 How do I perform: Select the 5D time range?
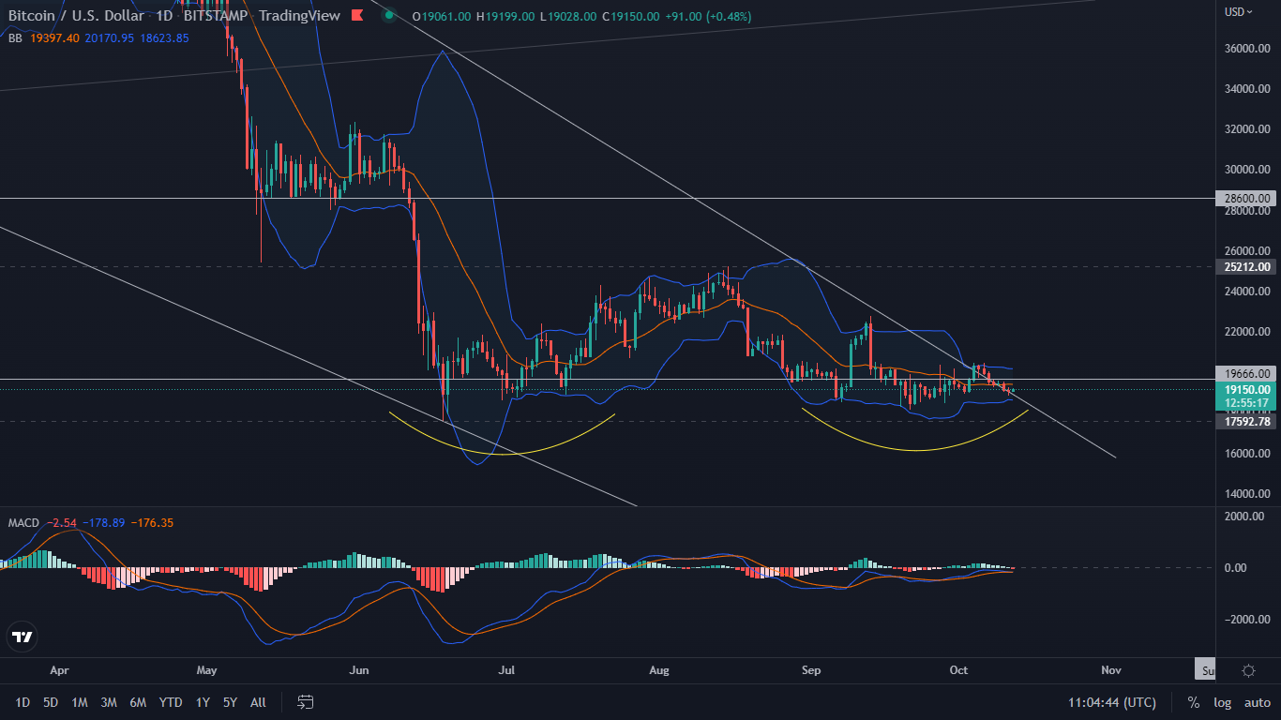51,702
